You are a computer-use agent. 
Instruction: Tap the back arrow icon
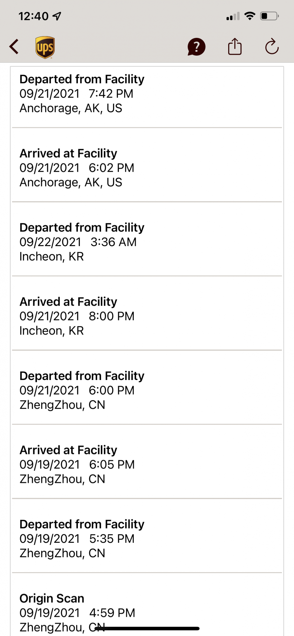coord(14,47)
